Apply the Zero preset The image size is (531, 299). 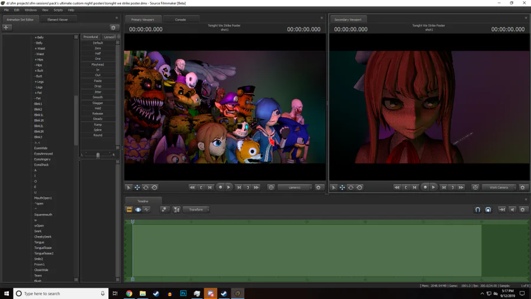98,48
